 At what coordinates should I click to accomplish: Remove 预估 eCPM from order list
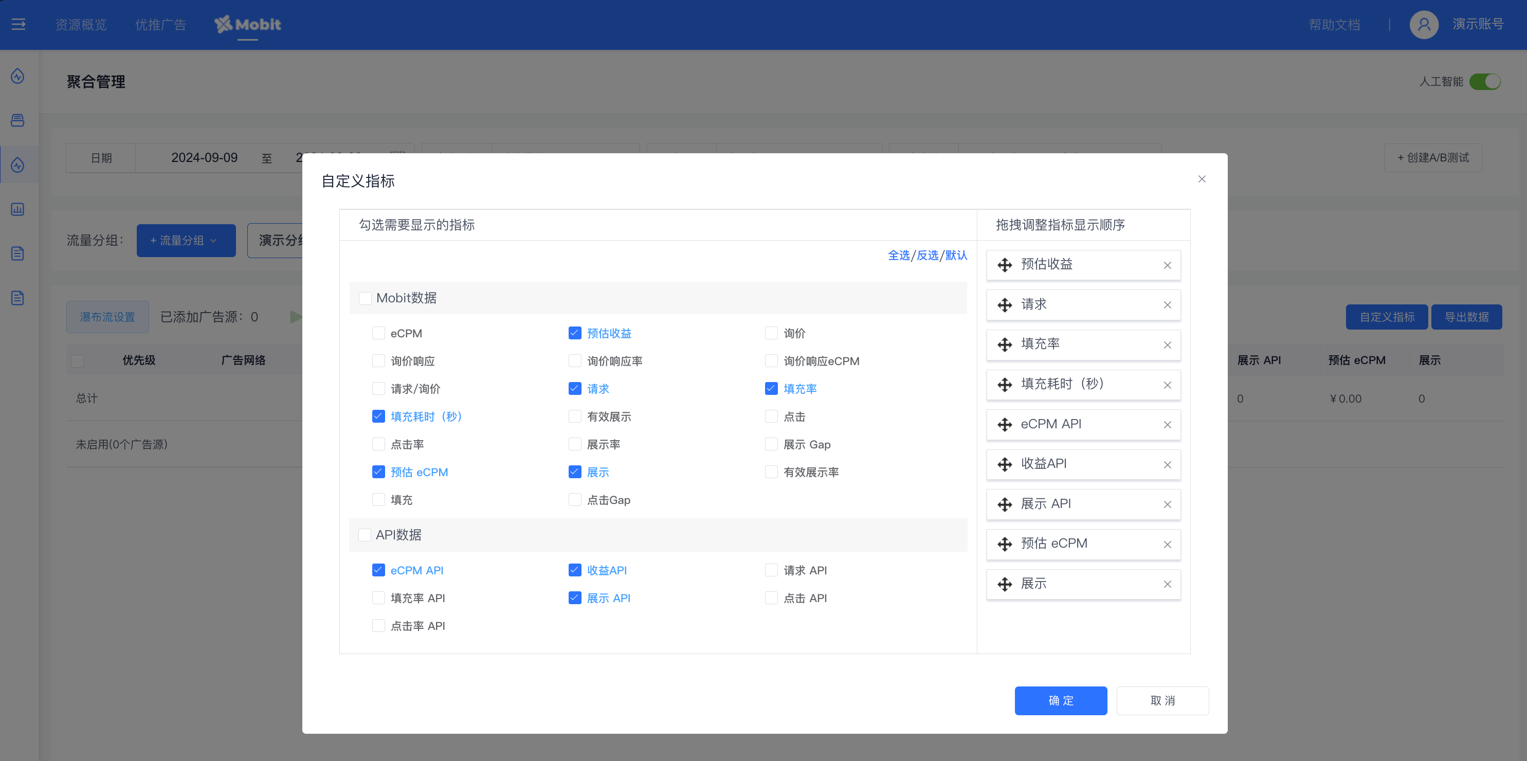click(1167, 544)
